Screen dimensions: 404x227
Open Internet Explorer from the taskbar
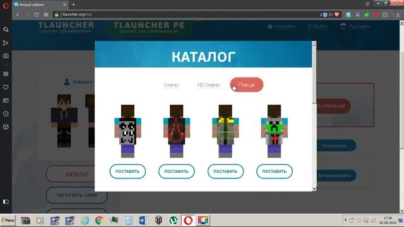click(x=85, y=220)
